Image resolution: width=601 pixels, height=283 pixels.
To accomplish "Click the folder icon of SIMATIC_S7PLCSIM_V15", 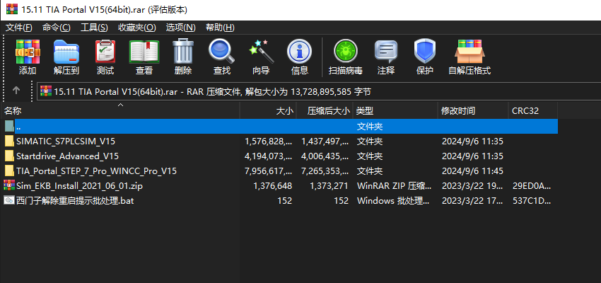I will (10, 141).
